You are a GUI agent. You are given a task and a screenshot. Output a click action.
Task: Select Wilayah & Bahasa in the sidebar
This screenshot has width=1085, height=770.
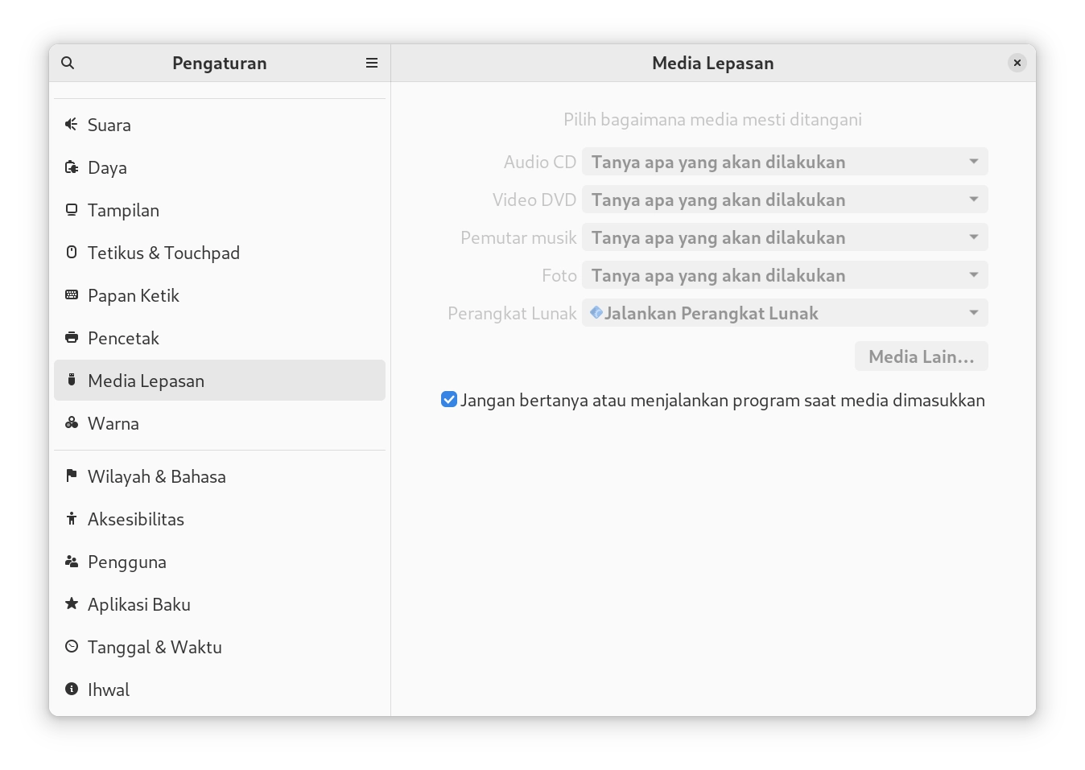point(157,476)
